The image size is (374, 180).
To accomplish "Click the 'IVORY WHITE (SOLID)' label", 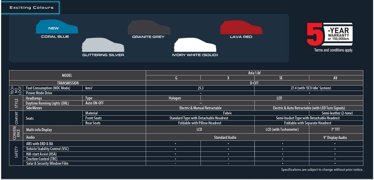I will pyautogui.click(x=195, y=55).
